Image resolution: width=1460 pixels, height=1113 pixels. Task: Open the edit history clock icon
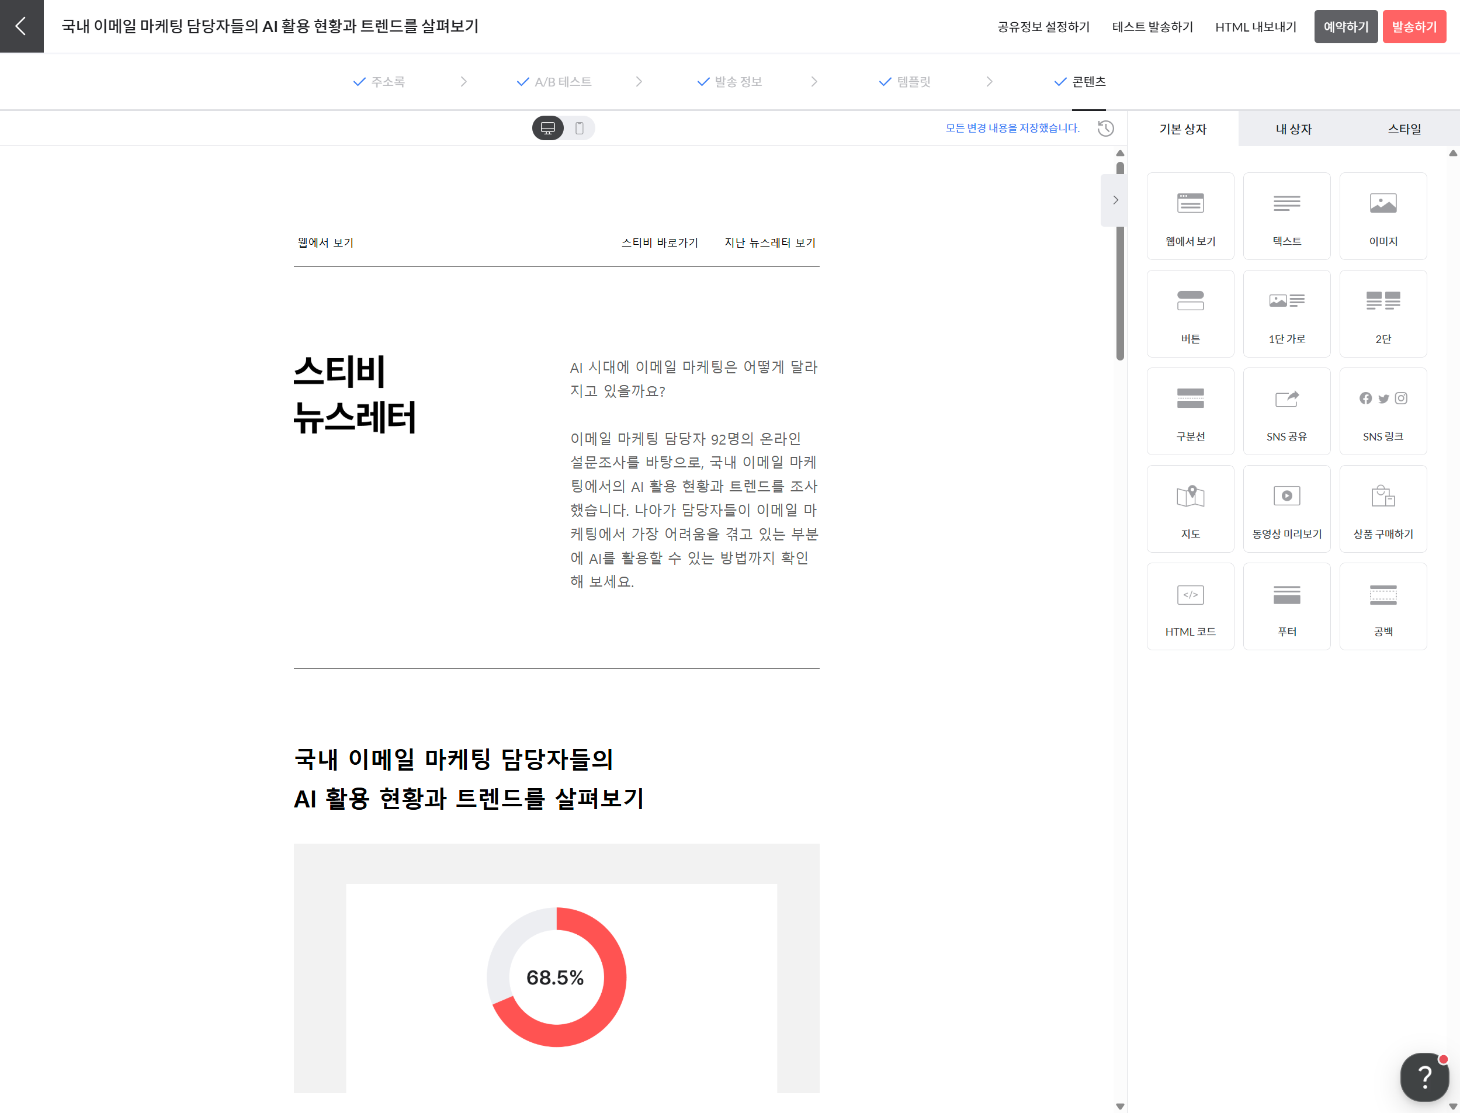[1105, 128]
